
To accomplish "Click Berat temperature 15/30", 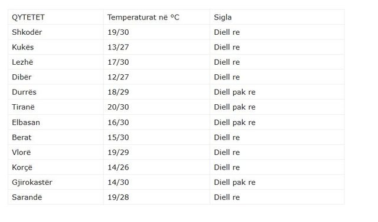I will (x=118, y=137).
